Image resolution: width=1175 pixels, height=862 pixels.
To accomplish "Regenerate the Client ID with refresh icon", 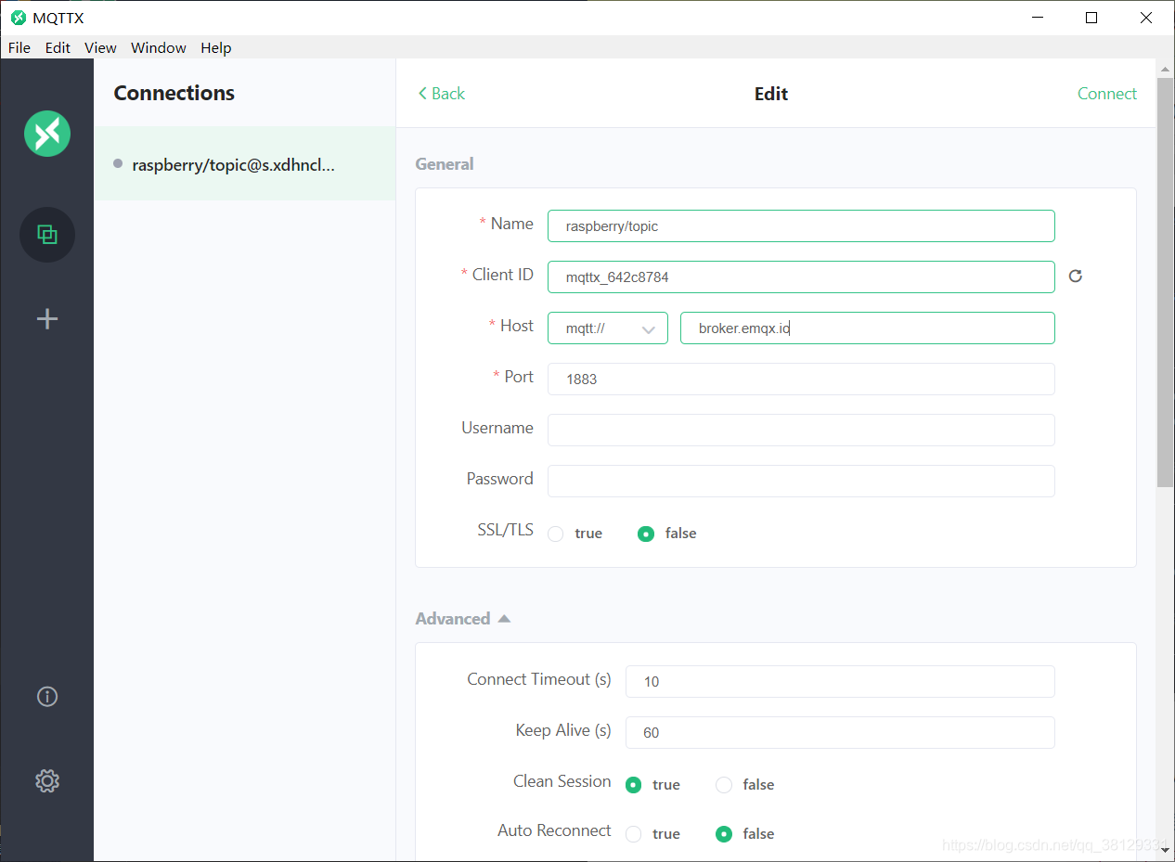I will 1076,276.
